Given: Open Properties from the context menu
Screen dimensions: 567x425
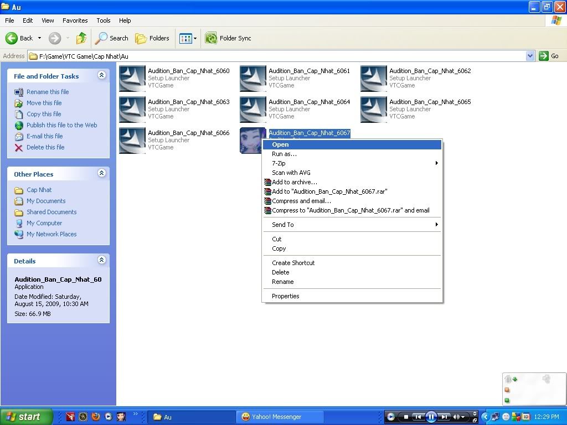Looking at the screenshot, I should coord(352,297).
